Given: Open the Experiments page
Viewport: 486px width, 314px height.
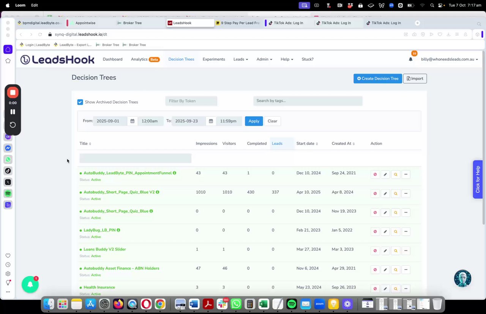Looking at the screenshot, I should pos(214,59).
